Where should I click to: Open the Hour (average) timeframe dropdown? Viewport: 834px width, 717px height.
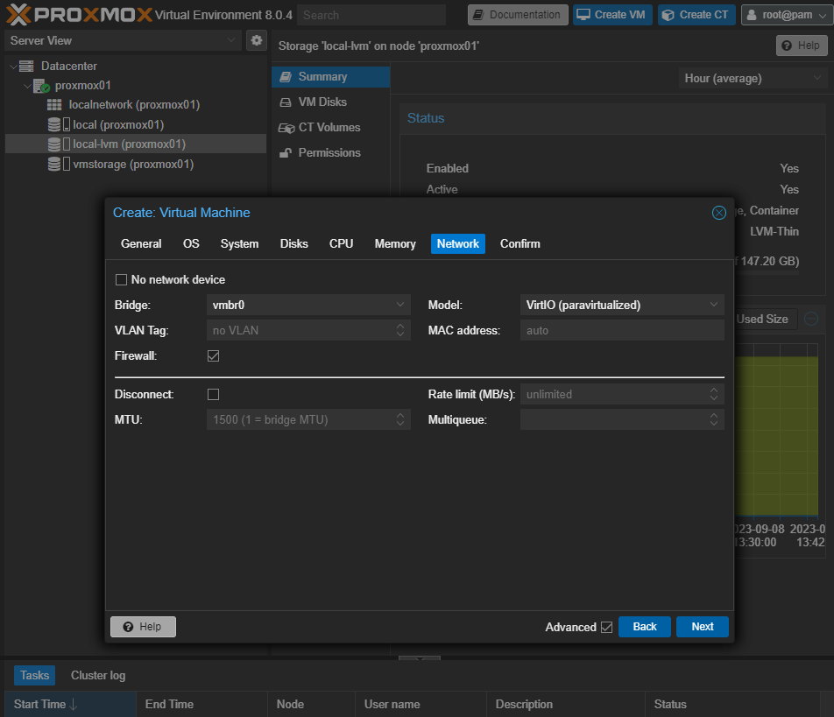tap(753, 78)
